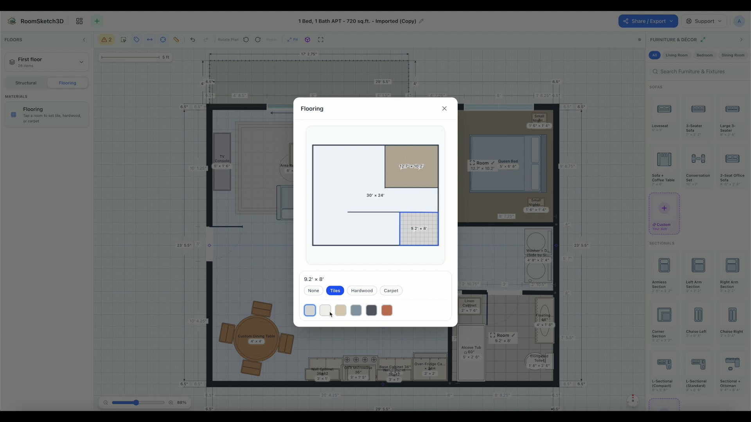
Task: Open the warnings indicator showing 2
Action: tap(106, 39)
